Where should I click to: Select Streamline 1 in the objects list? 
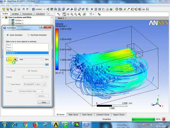[27, 53]
